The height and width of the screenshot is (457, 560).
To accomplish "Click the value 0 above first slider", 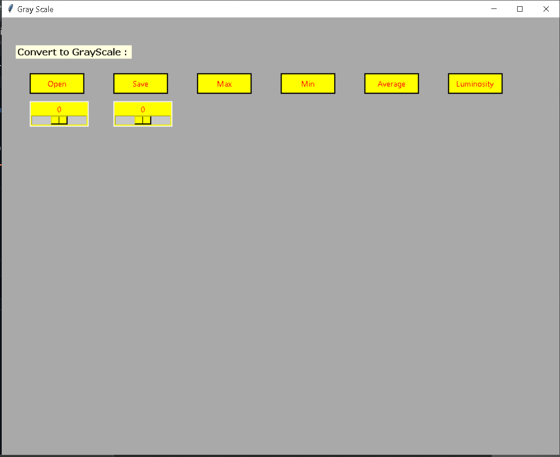I will point(59,109).
